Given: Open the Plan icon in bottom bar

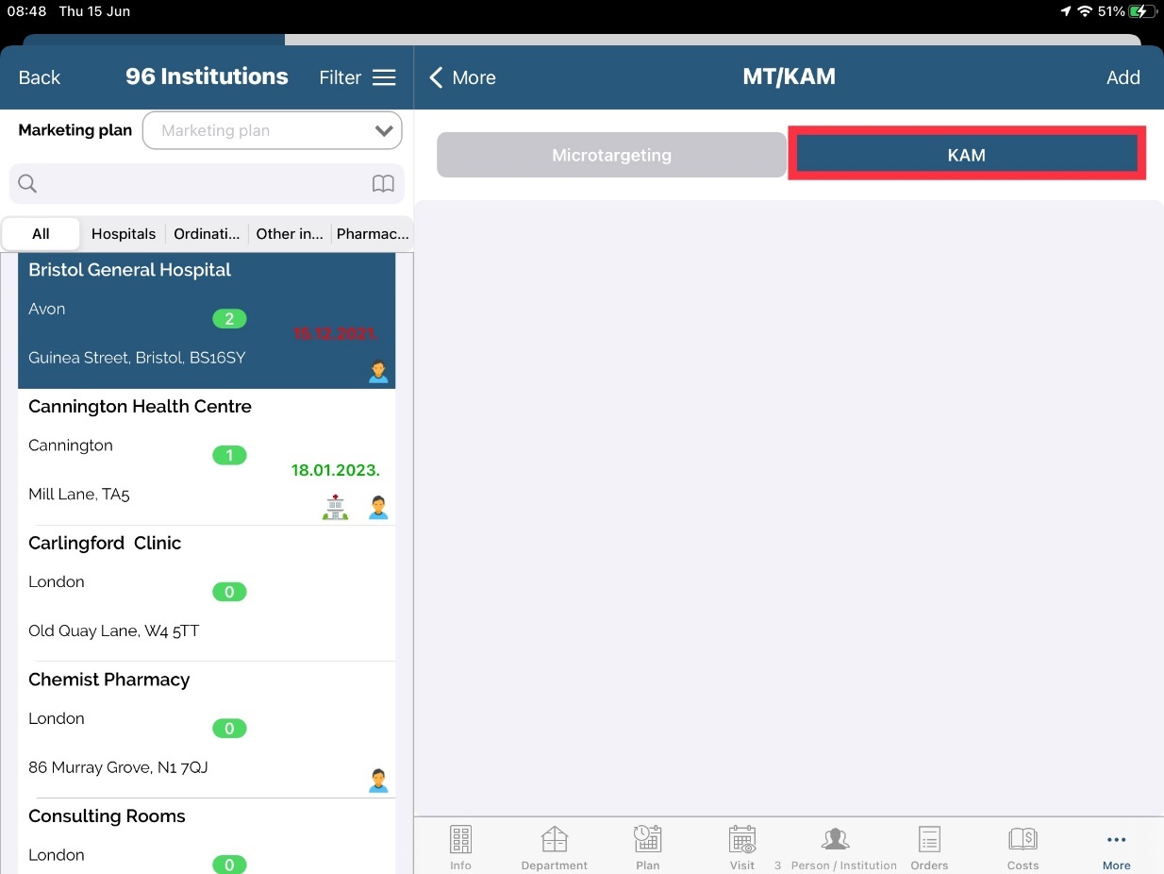Looking at the screenshot, I should (647, 840).
